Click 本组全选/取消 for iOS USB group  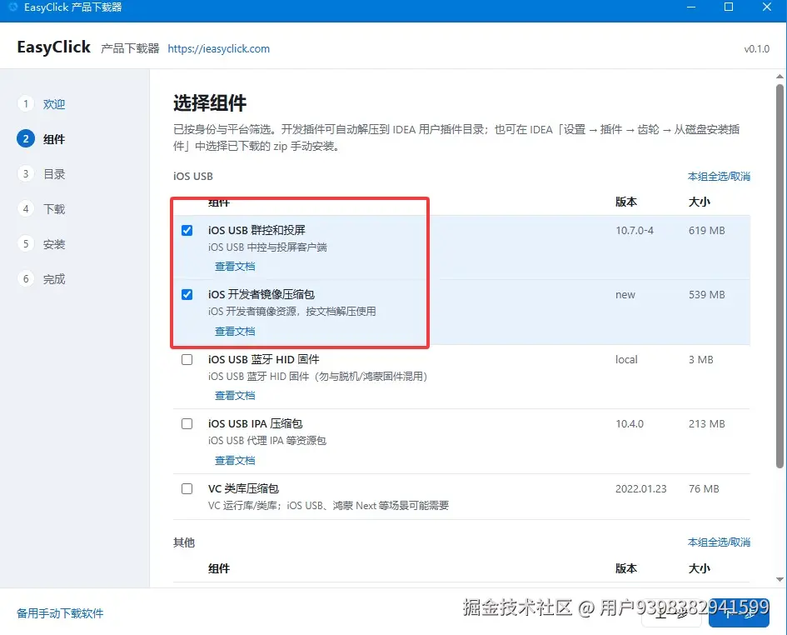719,177
